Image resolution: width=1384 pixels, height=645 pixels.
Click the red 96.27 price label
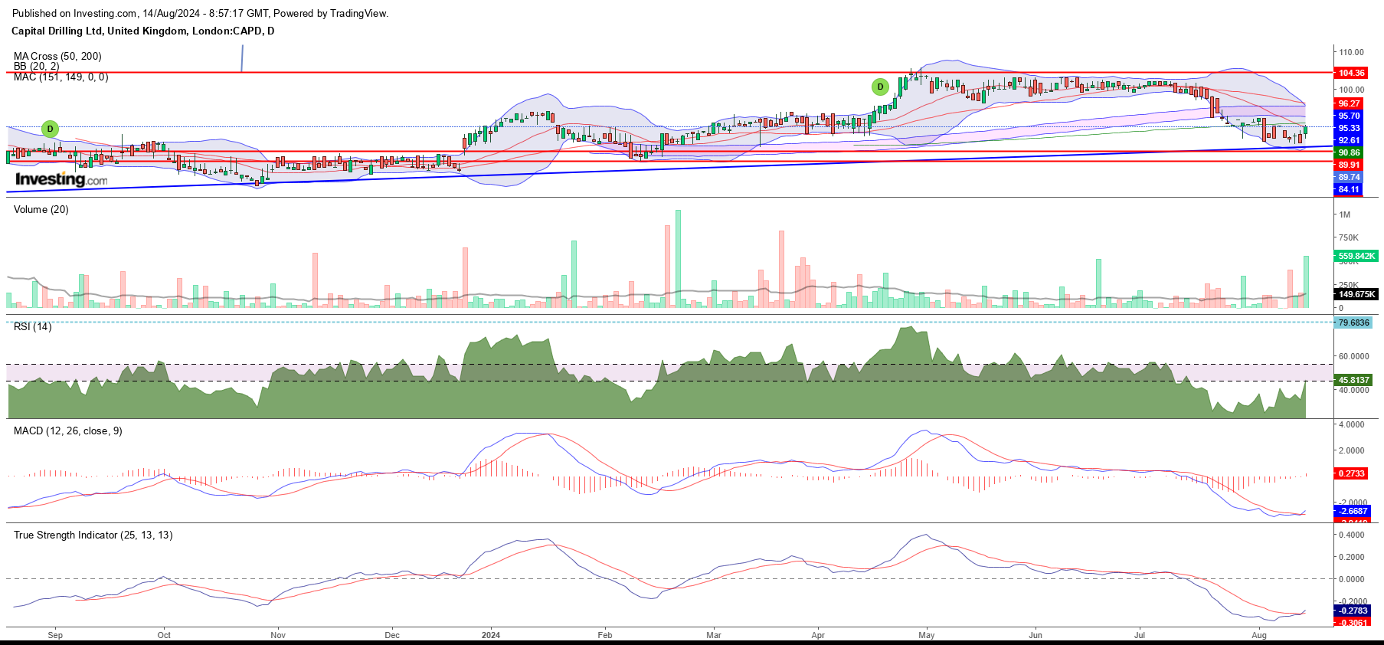[1349, 103]
